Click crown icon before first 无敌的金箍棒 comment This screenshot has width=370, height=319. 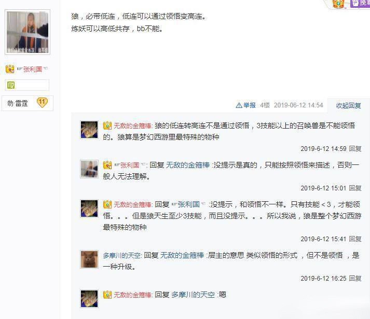(x=107, y=126)
